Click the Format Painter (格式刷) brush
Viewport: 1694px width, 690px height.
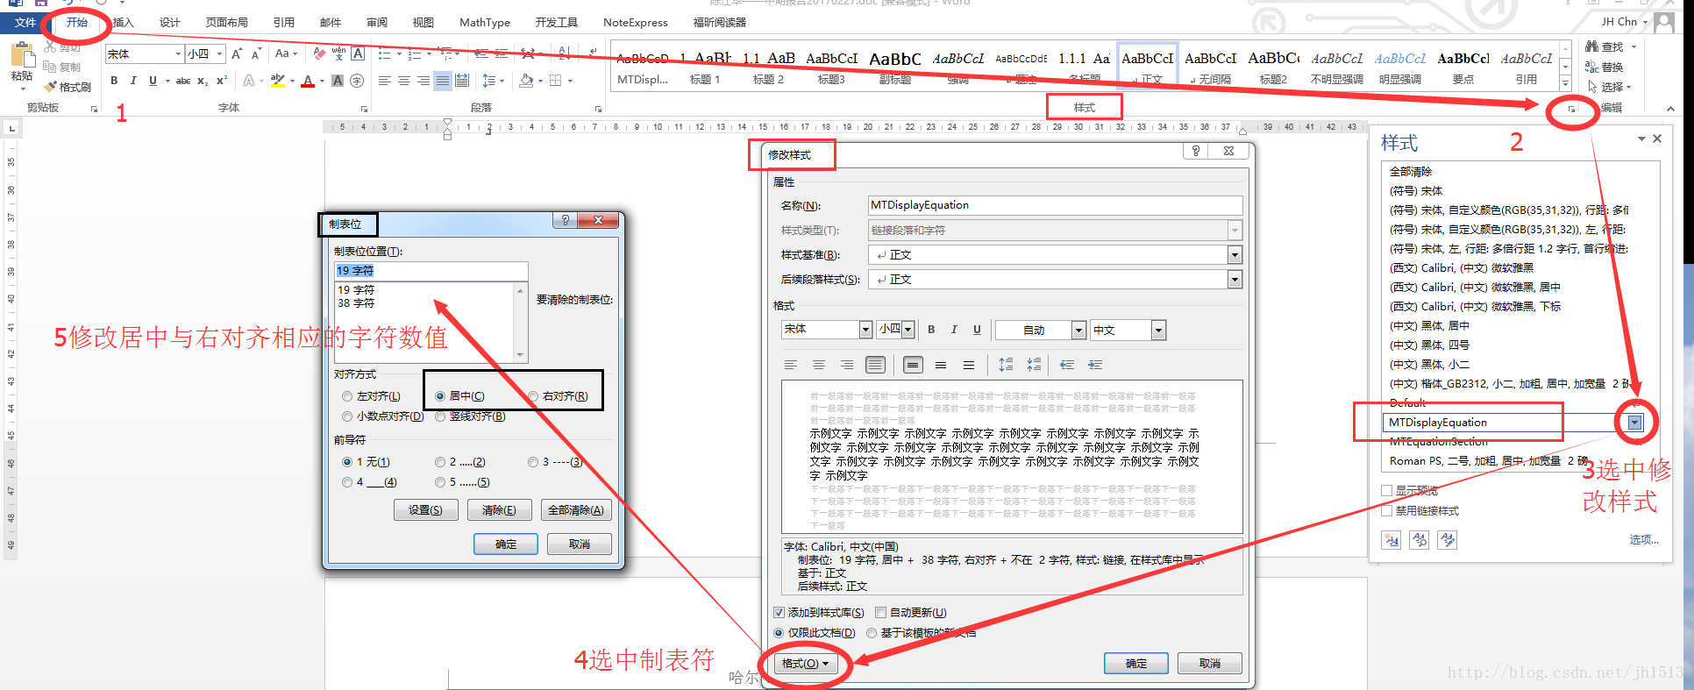68,87
